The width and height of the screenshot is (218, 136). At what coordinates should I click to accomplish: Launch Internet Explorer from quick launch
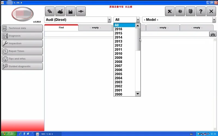click(x=20, y=134)
